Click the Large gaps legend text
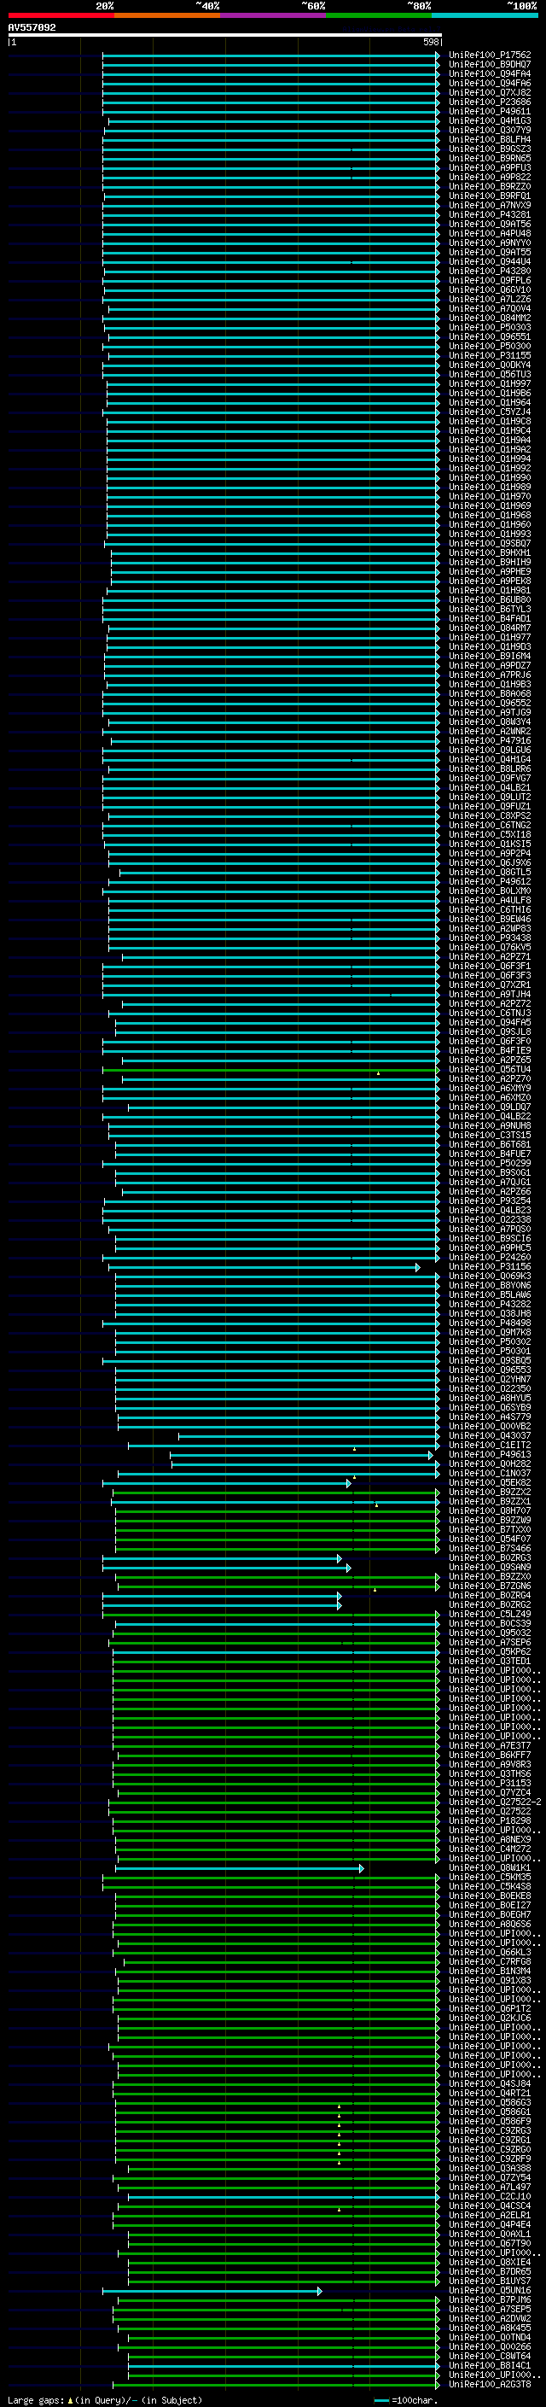This screenshot has height=2407, width=546. pos(105,2399)
